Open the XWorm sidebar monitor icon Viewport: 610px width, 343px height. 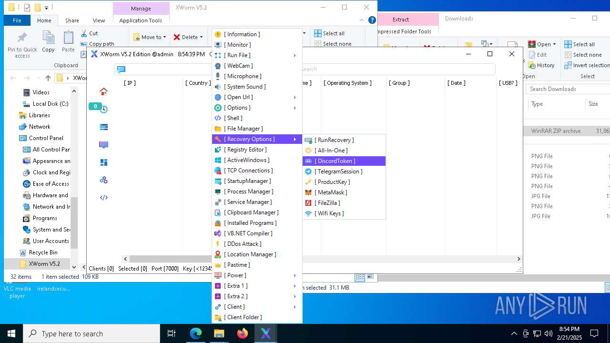(103, 145)
